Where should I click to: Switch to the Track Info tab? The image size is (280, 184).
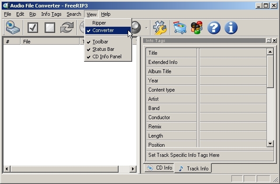point(193,168)
